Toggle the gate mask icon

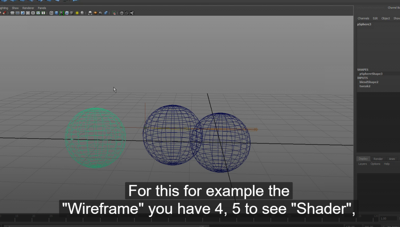click(x=28, y=13)
